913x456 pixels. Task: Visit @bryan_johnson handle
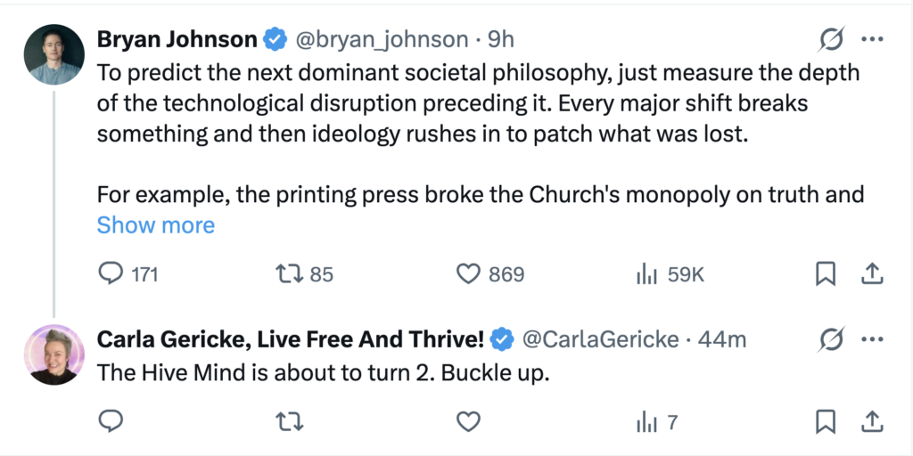point(381,39)
